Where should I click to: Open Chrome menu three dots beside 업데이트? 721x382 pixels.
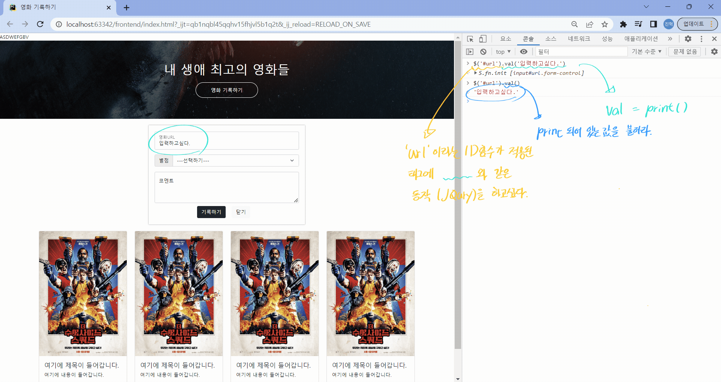(x=712, y=24)
